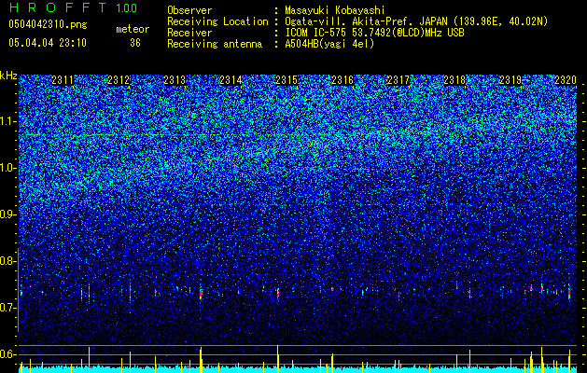Click the 2319 time marker
Screen dimensions: 587x373
(x=510, y=80)
